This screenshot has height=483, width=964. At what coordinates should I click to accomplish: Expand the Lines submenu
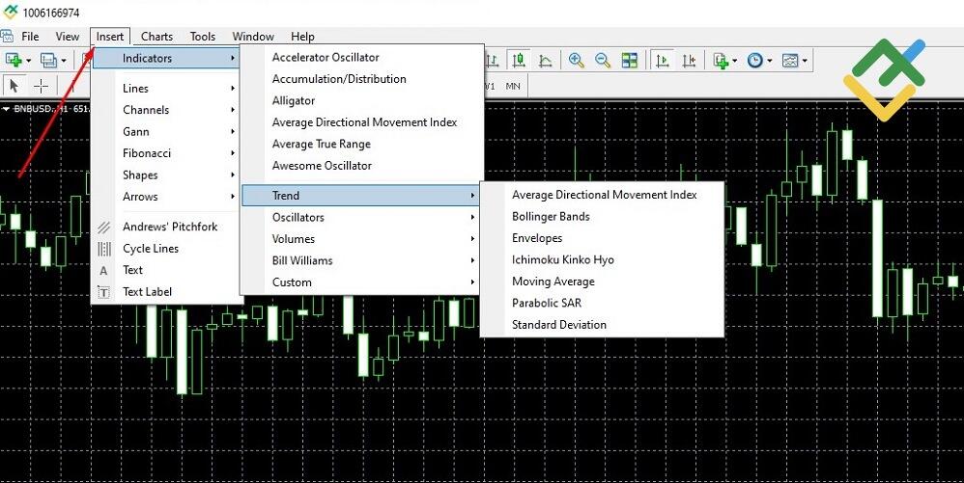click(x=166, y=89)
